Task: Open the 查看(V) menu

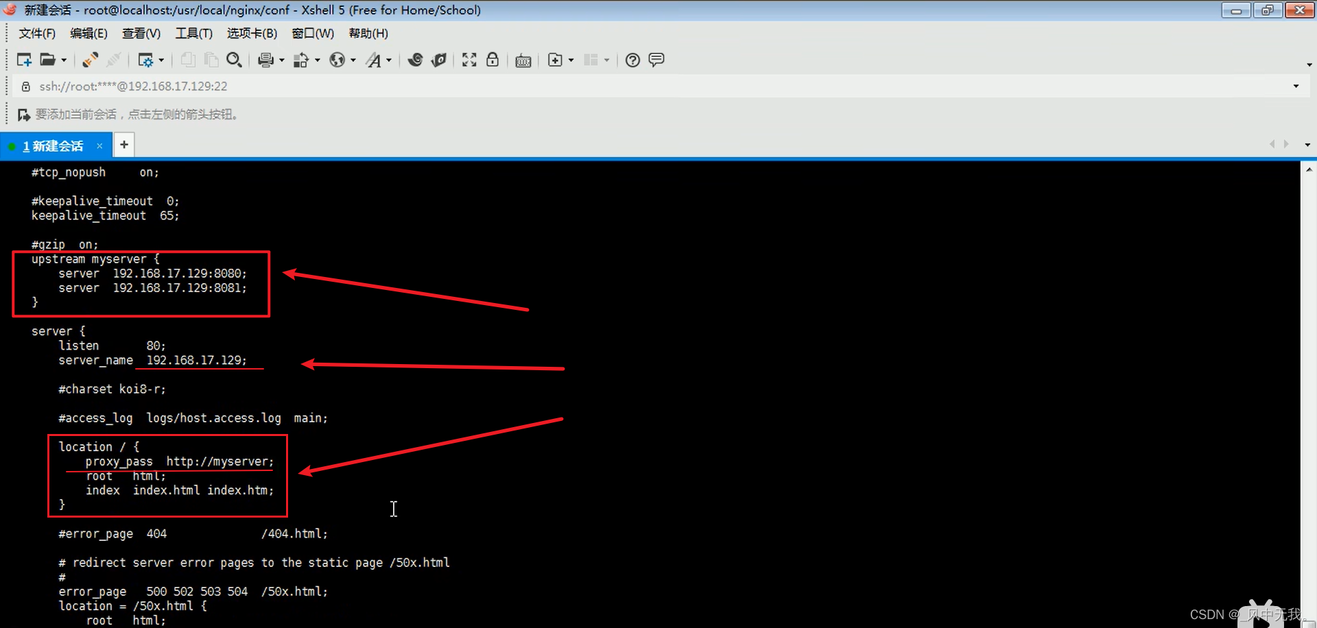Action: (x=141, y=34)
